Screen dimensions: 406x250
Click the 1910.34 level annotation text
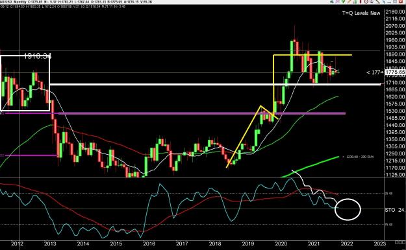[x=38, y=56]
